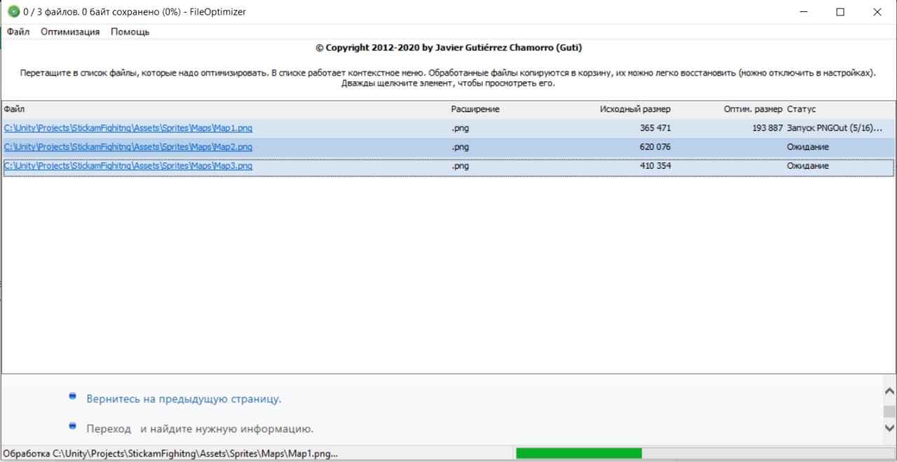Screen dimensions: 897x462
Task: Sort by the Исходный размер column header
Action: click(635, 109)
